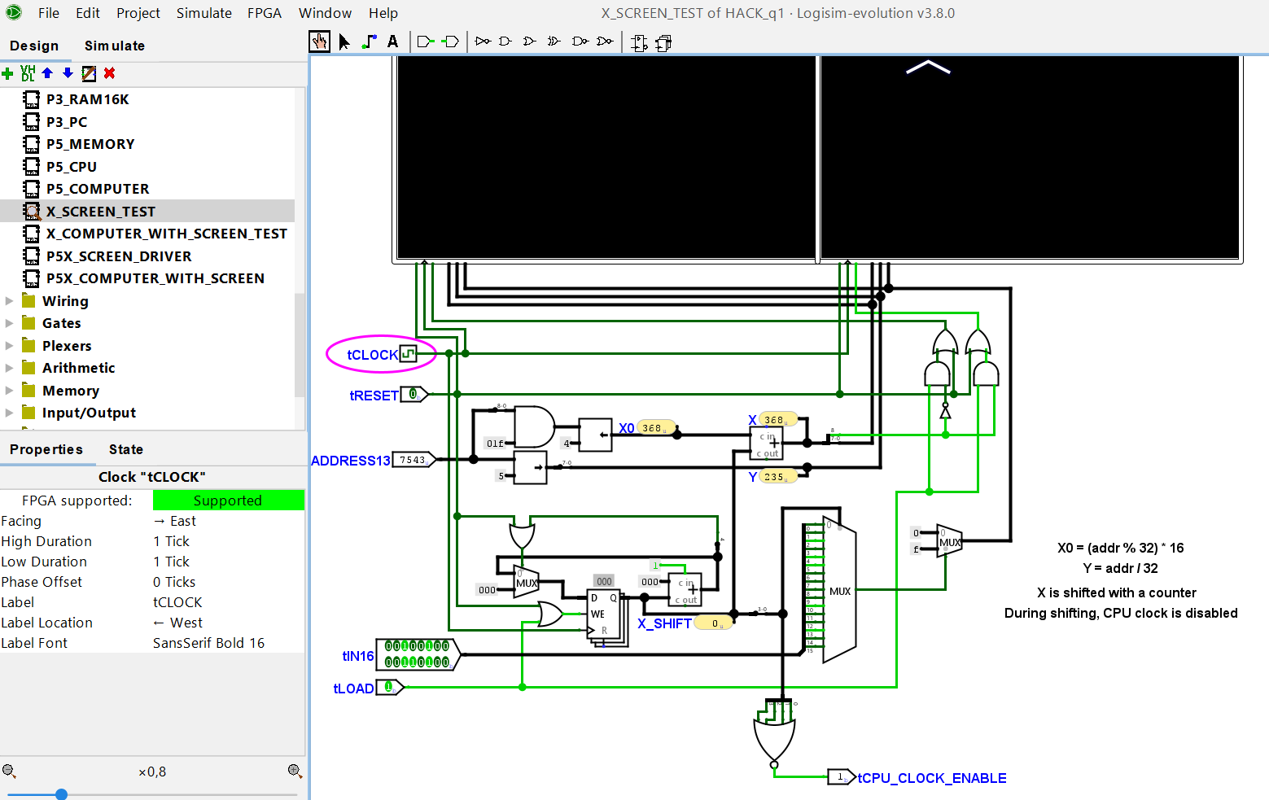Toggle the tLOAD input pin value
The width and height of the screenshot is (1269, 800).
[x=389, y=688]
